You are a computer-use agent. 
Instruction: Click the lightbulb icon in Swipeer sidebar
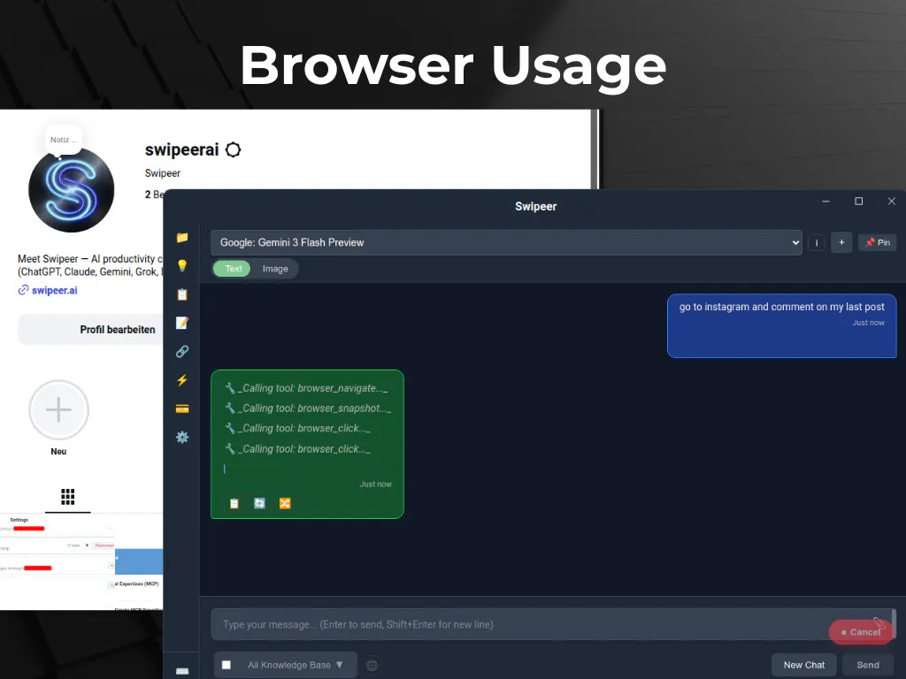(x=182, y=265)
